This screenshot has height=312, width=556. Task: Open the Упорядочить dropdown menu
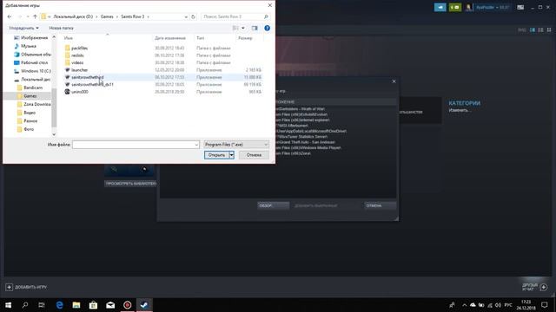pyautogui.click(x=23, y=28)
